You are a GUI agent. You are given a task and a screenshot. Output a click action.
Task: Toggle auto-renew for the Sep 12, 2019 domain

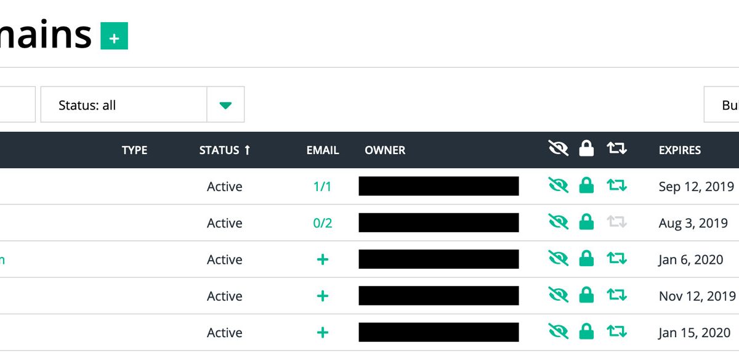click(x=616, y=185)
